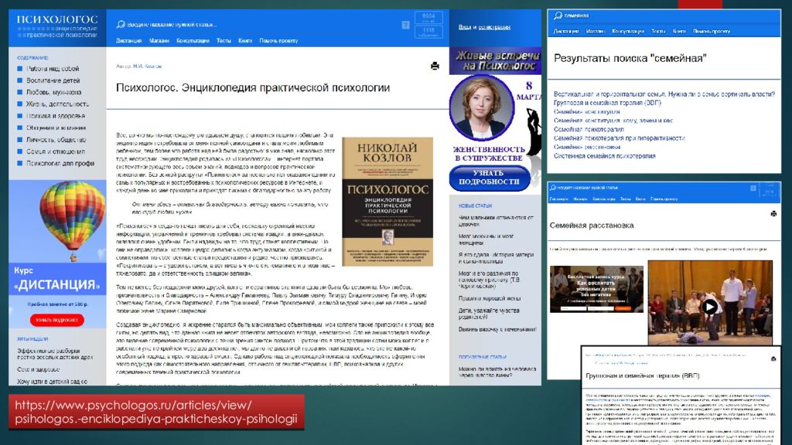The height and width of the screenshot is (445, 792).
Task: Open Психика и здоровье sidebar section
Action: point(56,116)
